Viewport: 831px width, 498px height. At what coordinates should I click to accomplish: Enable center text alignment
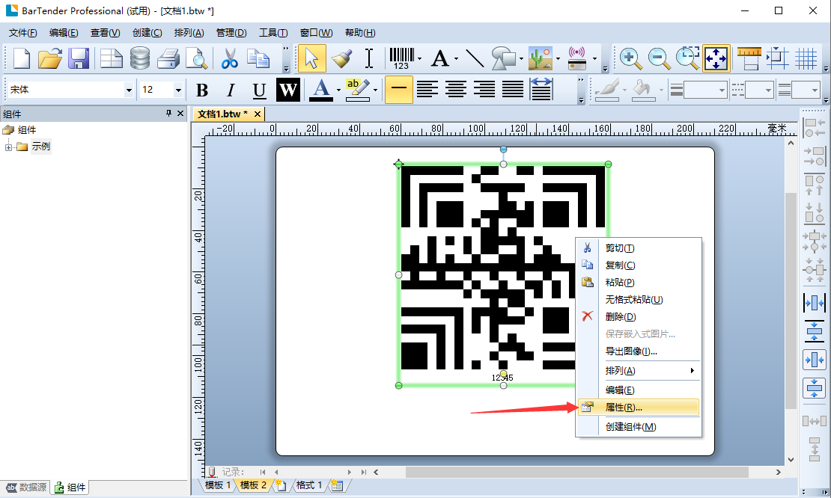[456, 90]
